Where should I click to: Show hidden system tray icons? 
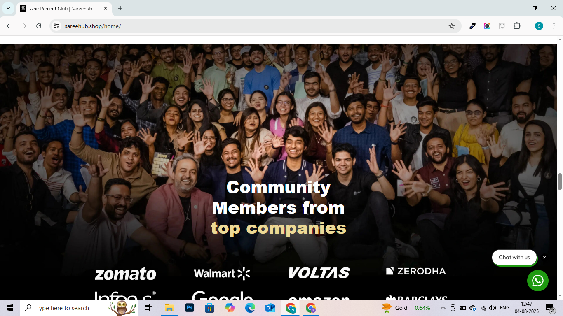tap(443, 308)
